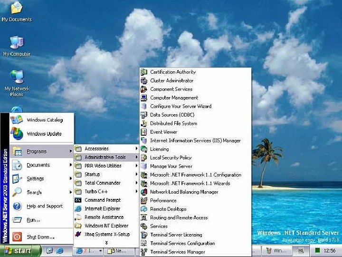Click the Licensing icon

pos(144,149)
